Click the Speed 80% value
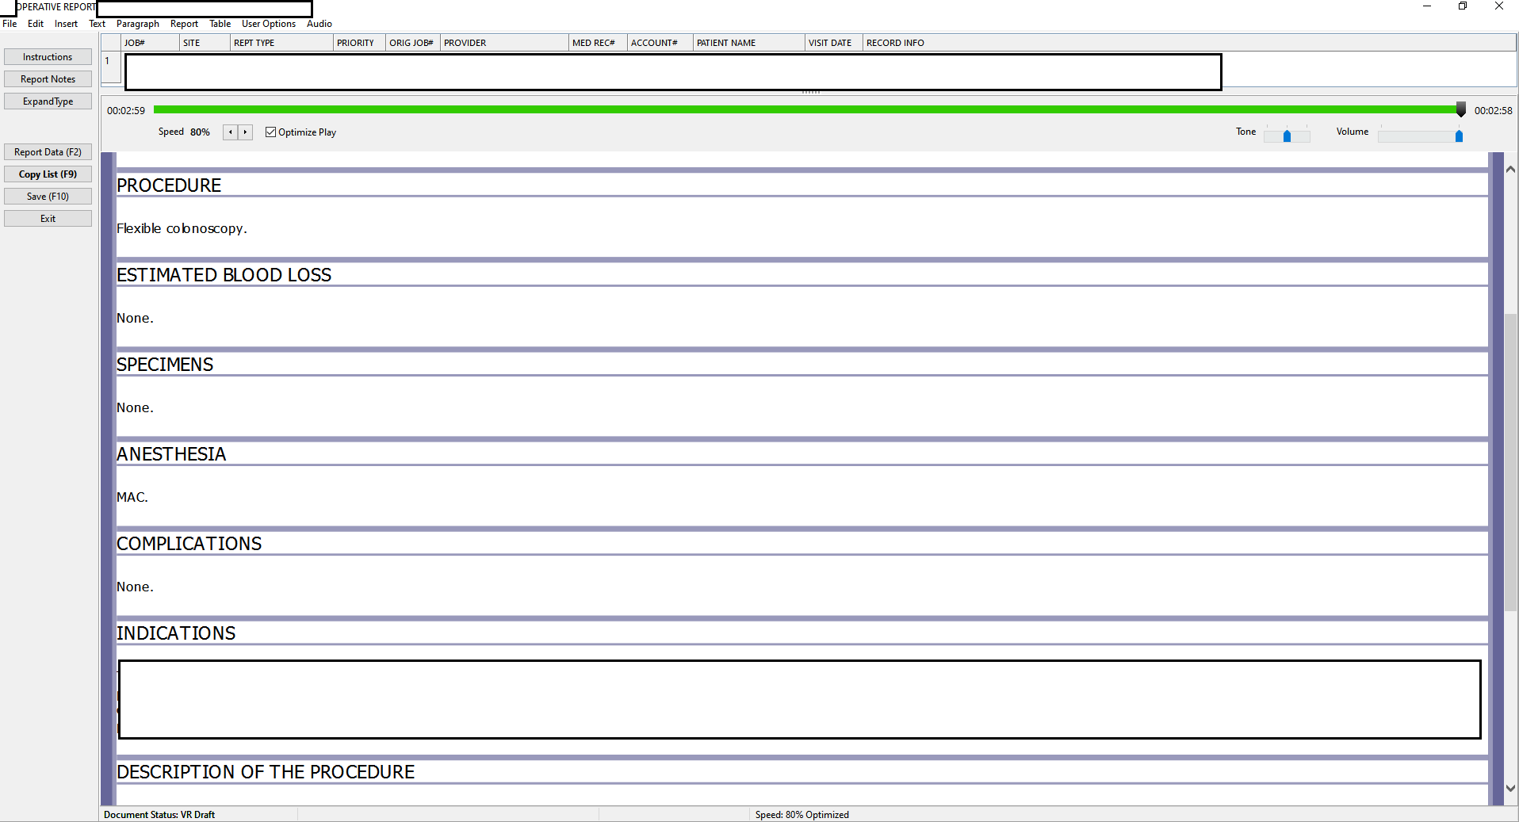Screen dimensions: 1519x822 pyautogui.click(x=200, y=132)
